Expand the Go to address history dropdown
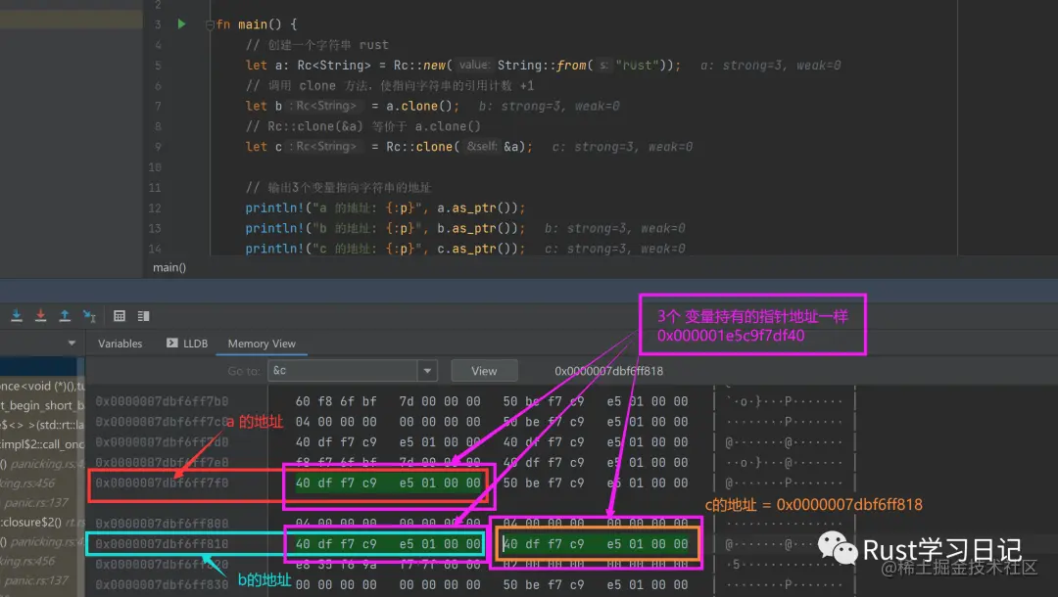The image size is (1058, 597). (x=427, y=371)
